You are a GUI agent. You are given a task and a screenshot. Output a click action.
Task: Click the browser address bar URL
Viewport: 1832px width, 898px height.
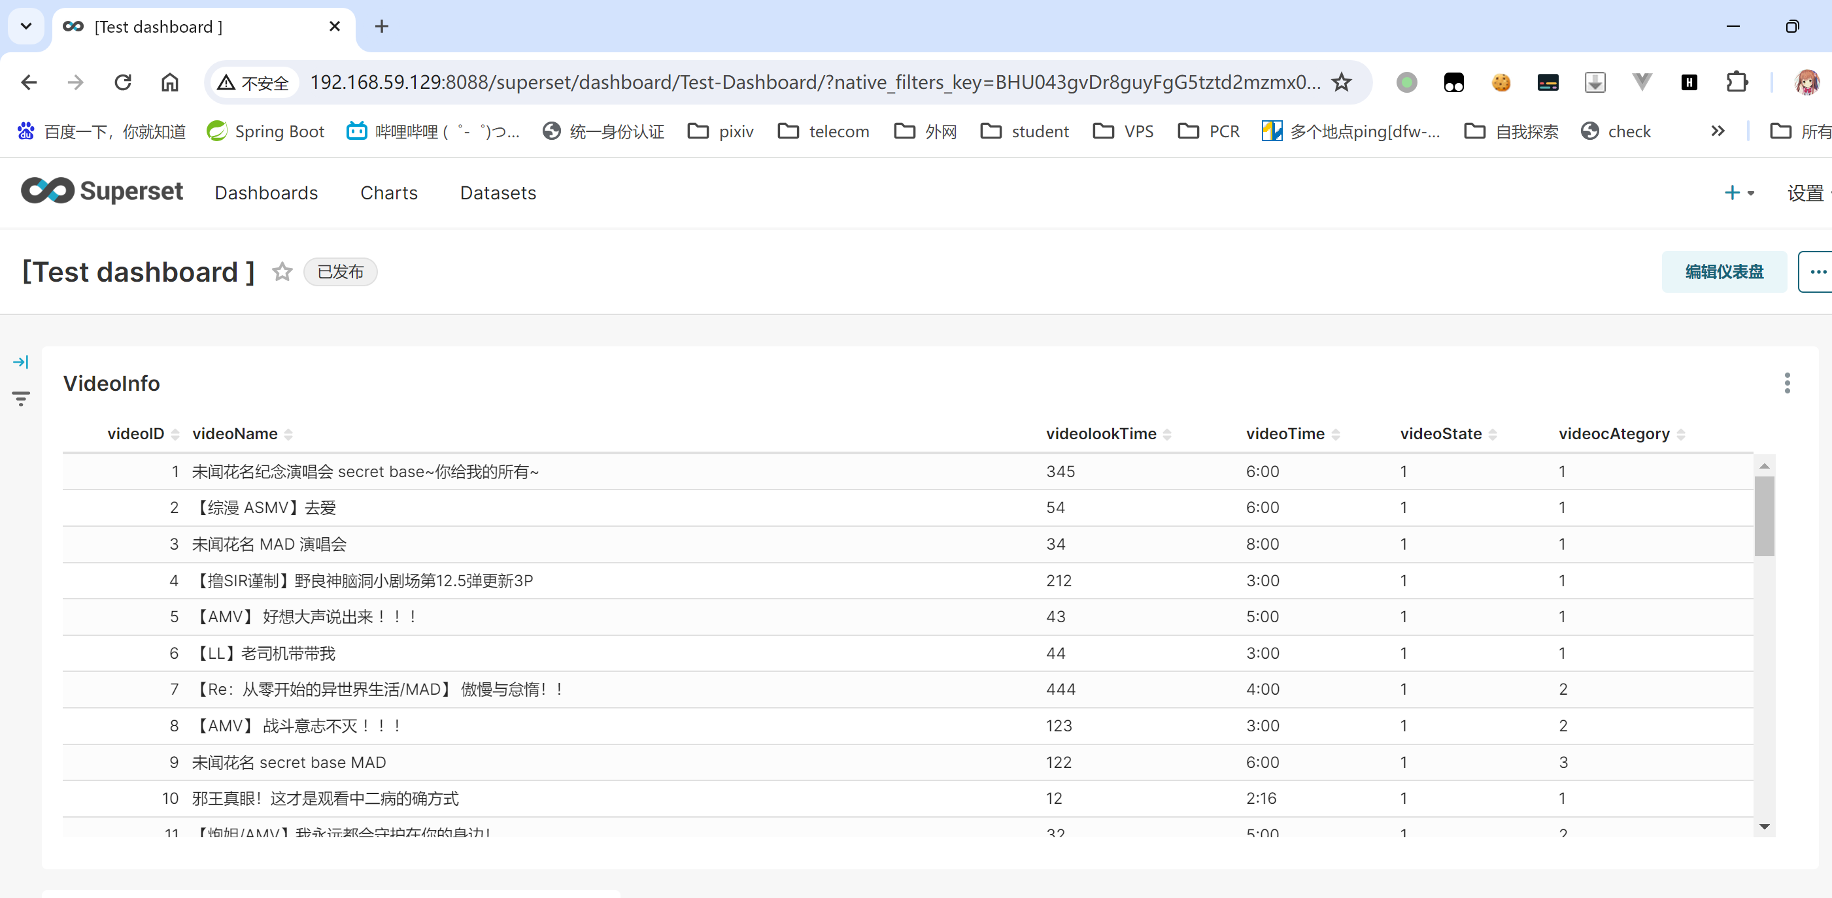coord(814,82)
